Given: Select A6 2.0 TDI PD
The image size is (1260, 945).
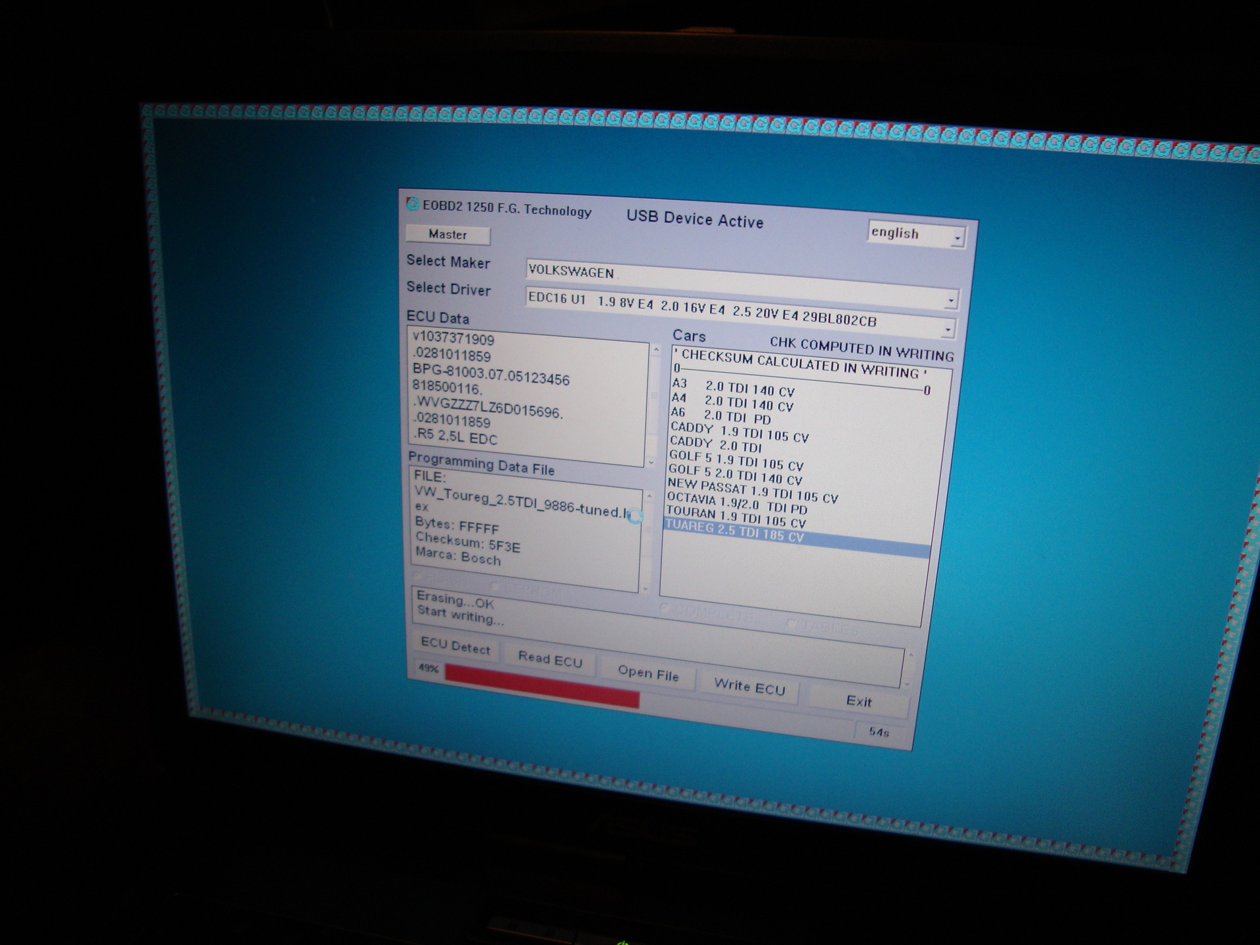Looking at the screenshot, I should pyautogui.click(x=721, y=415).
